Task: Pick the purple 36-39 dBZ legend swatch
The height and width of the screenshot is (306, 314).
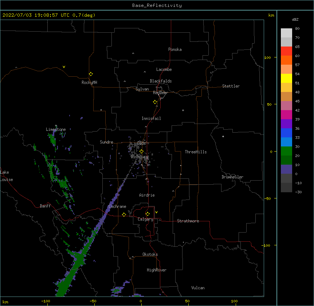Action: (x=286, y=124)
